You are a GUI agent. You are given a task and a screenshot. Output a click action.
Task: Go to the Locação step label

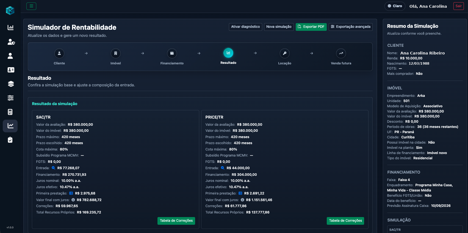point(285,63)
